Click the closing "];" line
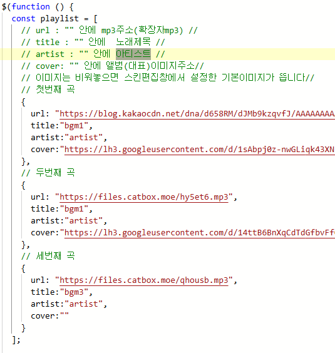This screenshot has height=353, width=335. click(x=16, y=340)
